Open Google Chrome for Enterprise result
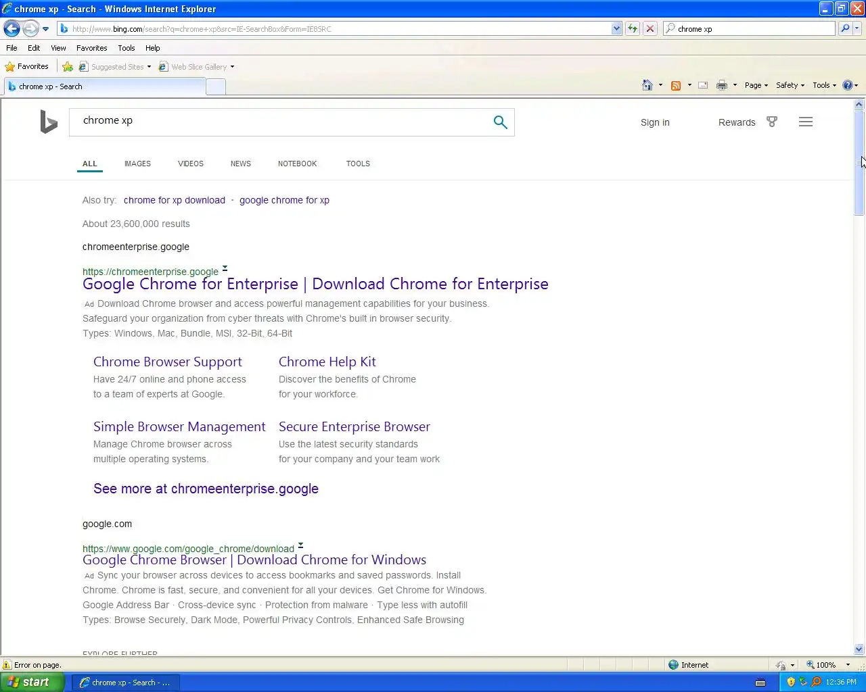Image resolution: width=866 pixels, height=692 pixels. tap(315, 284)
